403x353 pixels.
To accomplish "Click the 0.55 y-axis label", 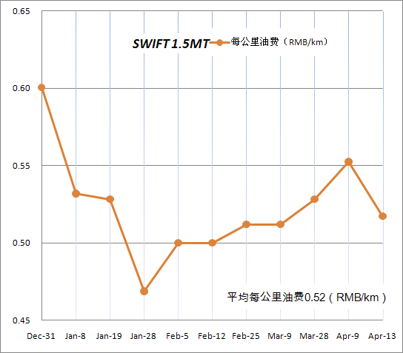I will click(x=21, y=166).
